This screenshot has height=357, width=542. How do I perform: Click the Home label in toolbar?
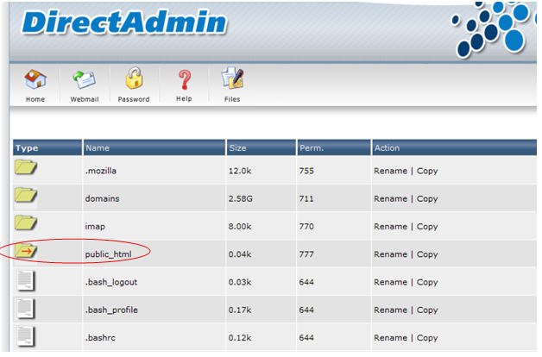point(35,99)
